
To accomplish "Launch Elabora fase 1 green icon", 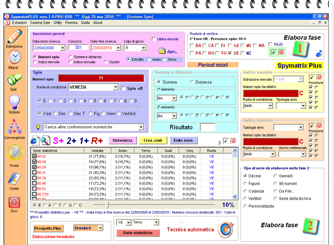I will pos(300,49).
